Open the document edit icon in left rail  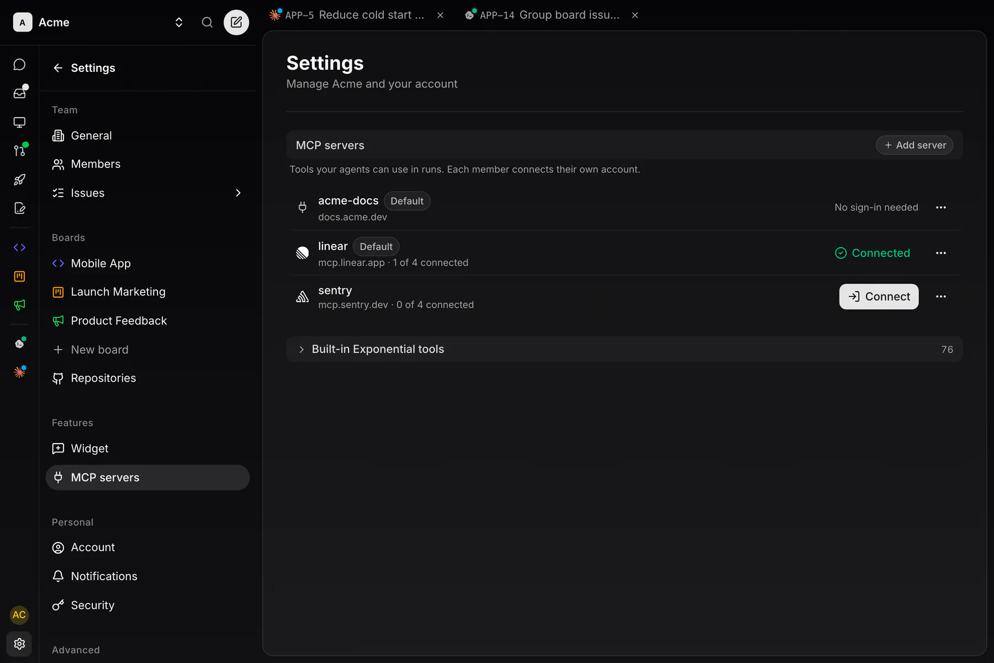point(19,208)
